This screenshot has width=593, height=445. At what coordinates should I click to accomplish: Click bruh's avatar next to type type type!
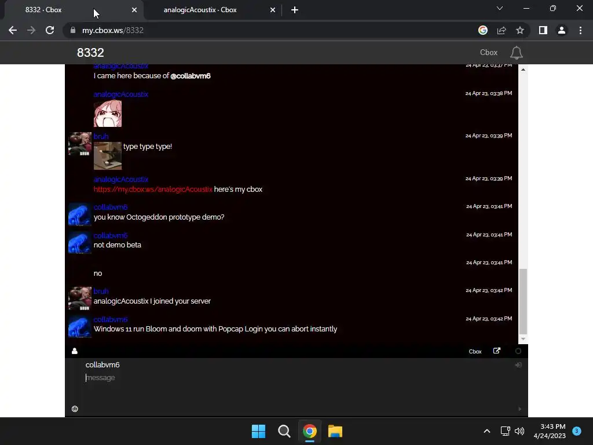pyautogui.click(x=80, y=144)
